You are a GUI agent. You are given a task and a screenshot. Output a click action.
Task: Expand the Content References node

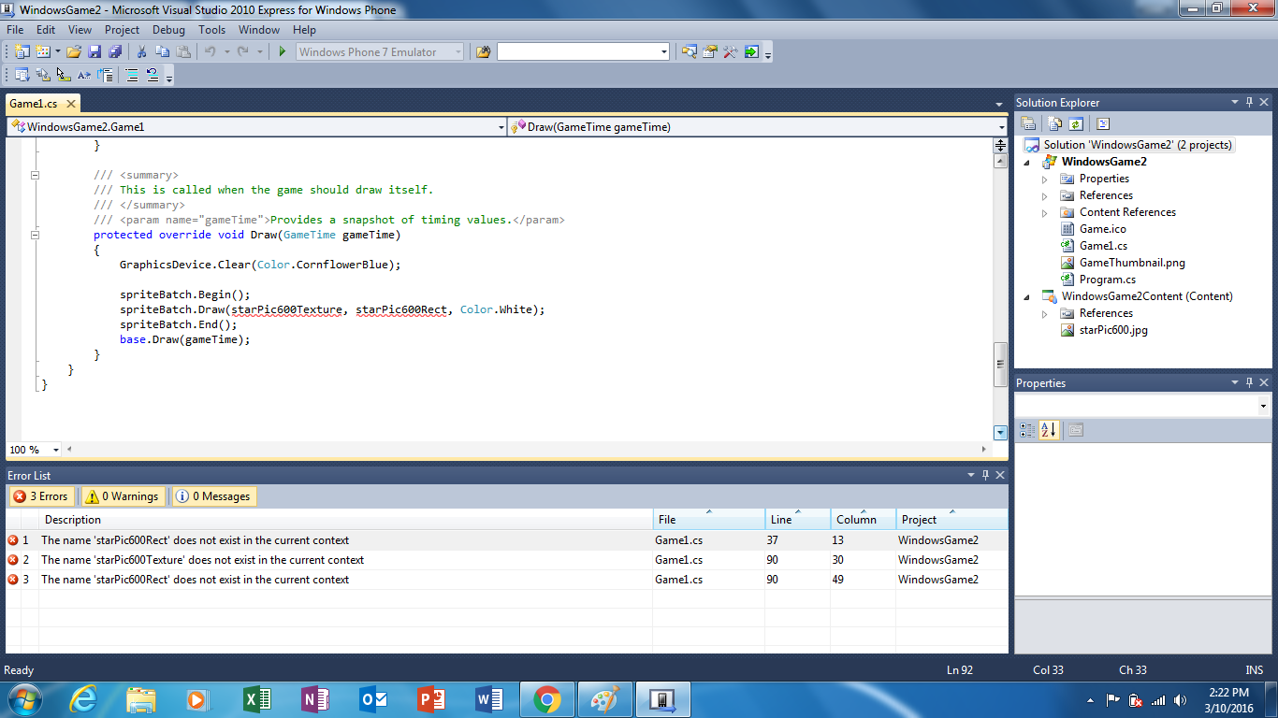pos(1045,212)
